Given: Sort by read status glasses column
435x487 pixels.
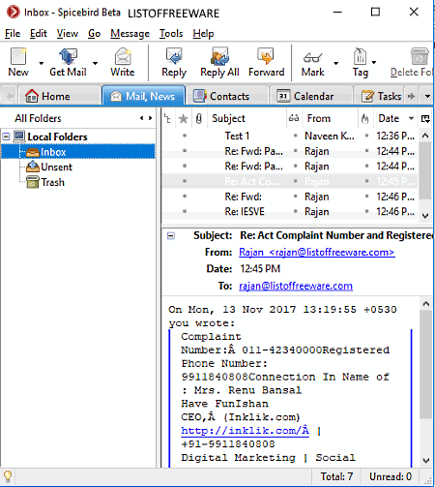Looking at the screenshot, I should pos(294,118).
